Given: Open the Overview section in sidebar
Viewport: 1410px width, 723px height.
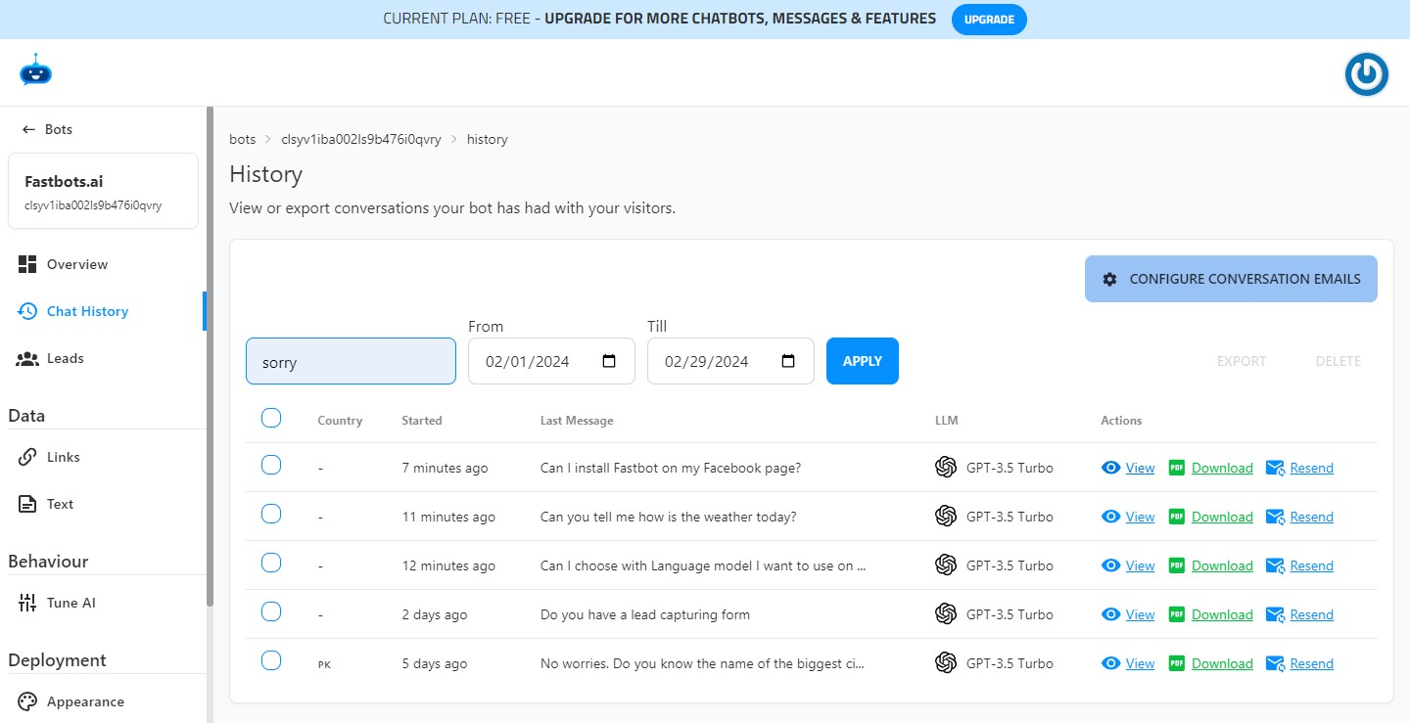Looking at the screenshot, I should tap(103, 264).
